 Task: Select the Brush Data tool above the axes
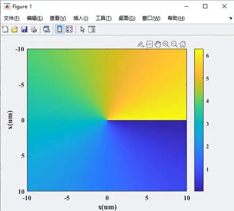tap(141, 44)
